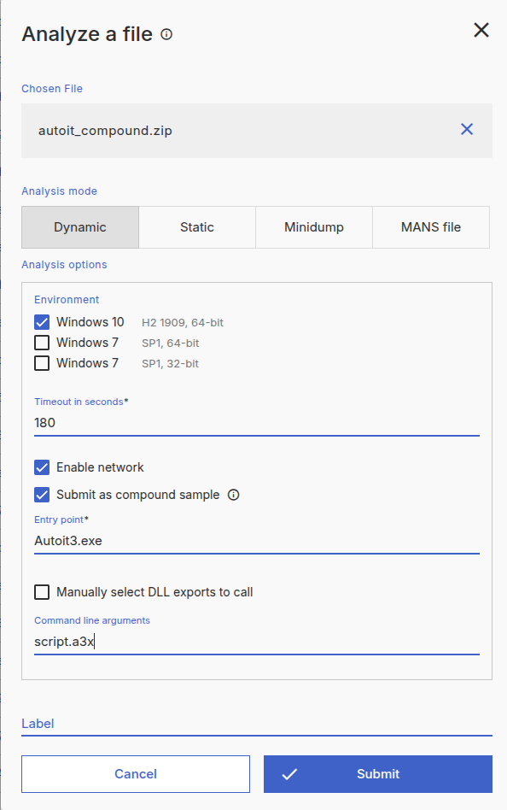Switch to the Static analysis mode
Viewport: 507px width, 810px height.
197,227
